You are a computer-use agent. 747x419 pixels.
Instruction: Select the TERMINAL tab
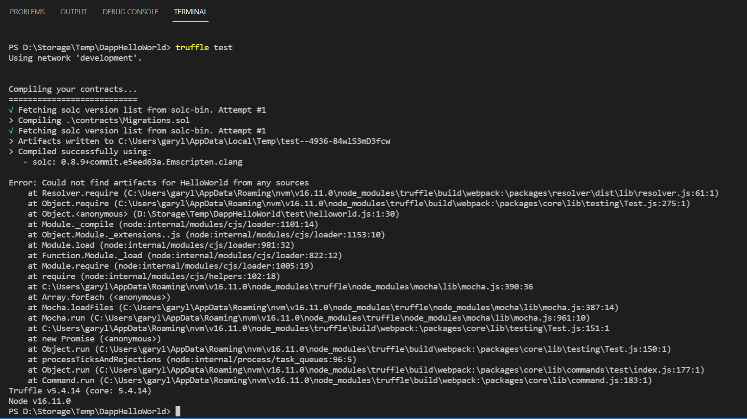pos(190,12)
